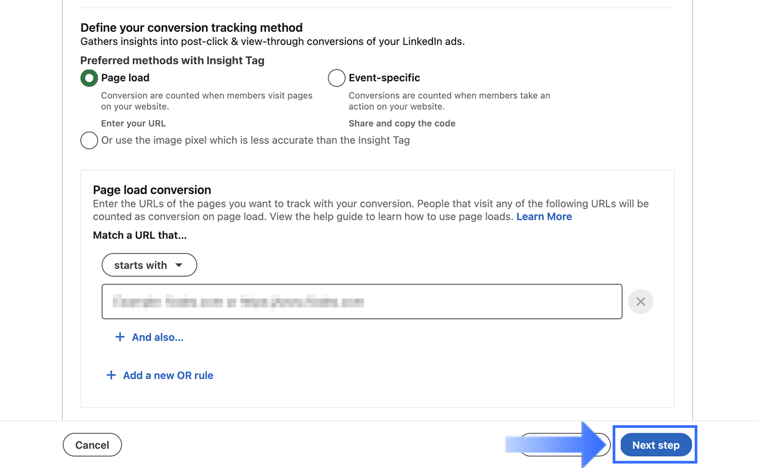Open the "starts with" match dropdown
The width and height of the screenshot is (758, 468).
click(x=149, y=265)
